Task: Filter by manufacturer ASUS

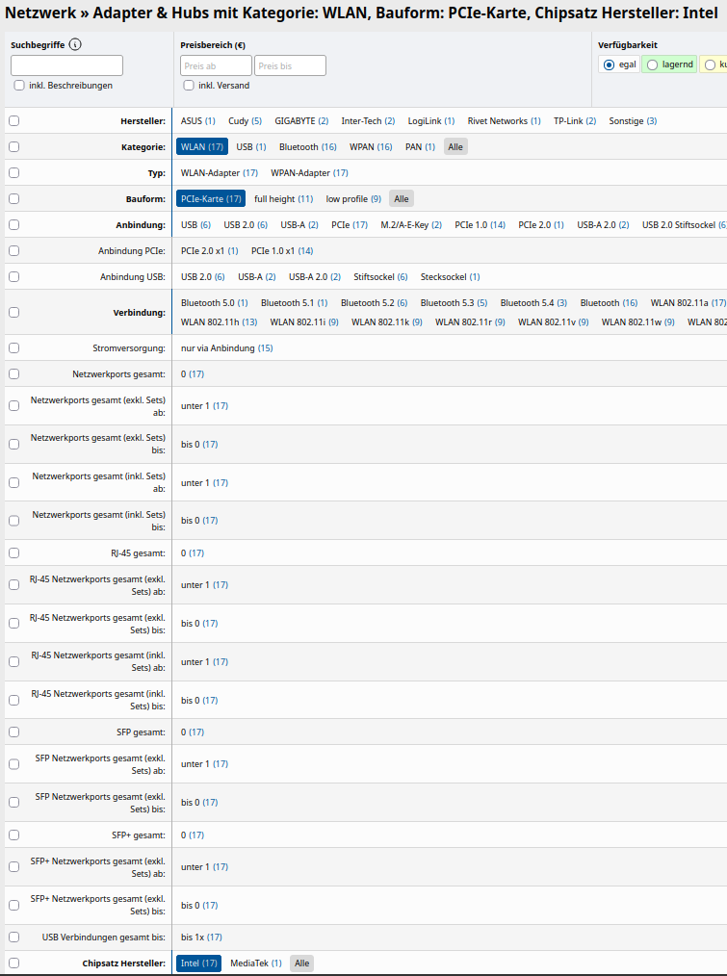Action: click(198, 120)
